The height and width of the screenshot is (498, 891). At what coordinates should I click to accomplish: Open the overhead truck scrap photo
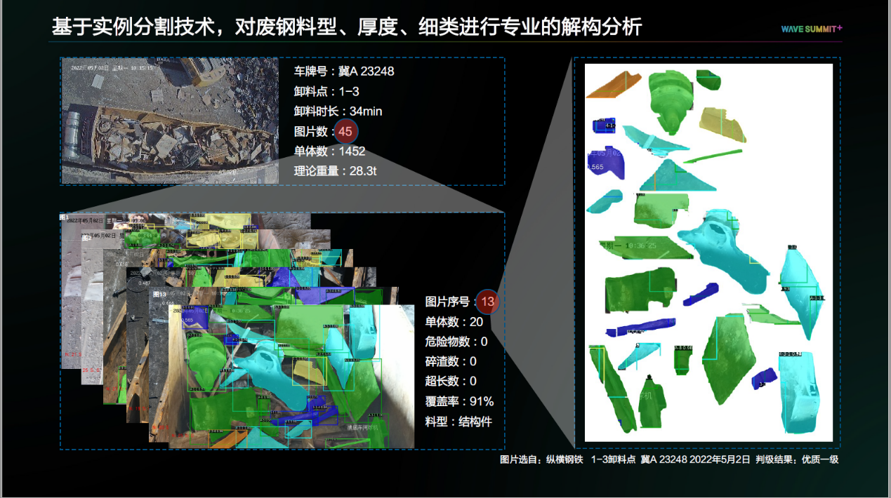[x=170, y=121]
